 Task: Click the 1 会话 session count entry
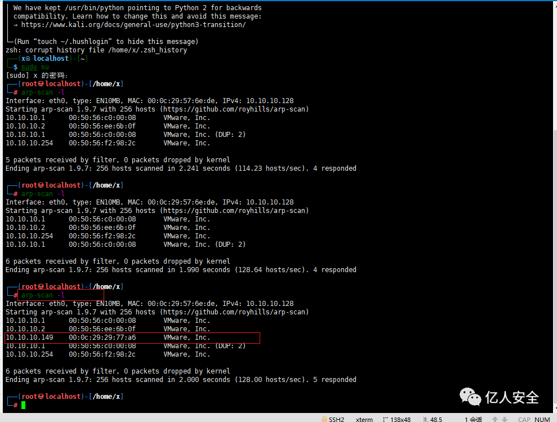click(x=473, y=420)
